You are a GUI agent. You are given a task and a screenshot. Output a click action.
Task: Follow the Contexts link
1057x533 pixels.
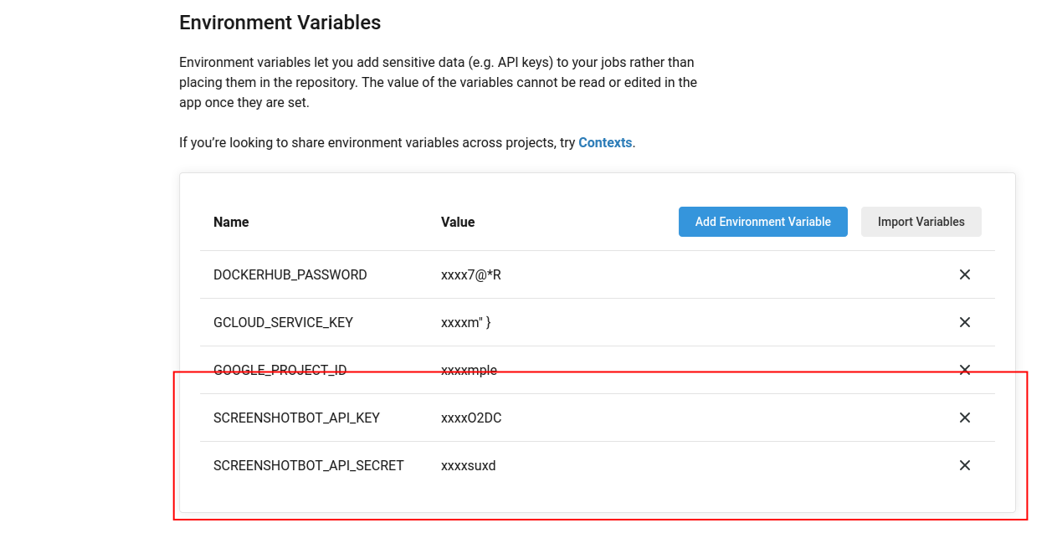[605, 142]
